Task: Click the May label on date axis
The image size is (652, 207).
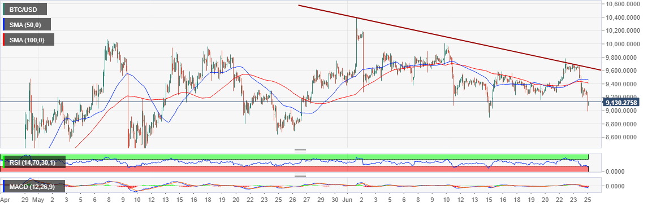Action: pos(38,200)
